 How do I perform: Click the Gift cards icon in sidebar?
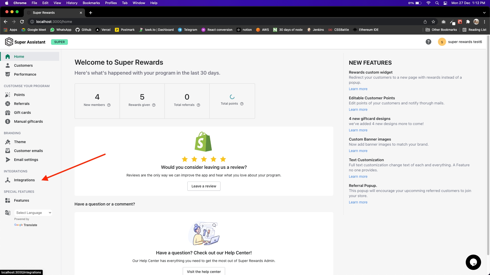pyautogui.click(x=8, y=113)
